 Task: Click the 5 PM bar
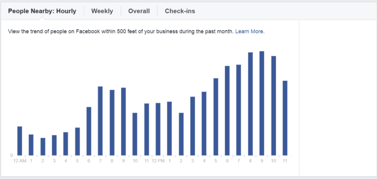tap(215, 117)
